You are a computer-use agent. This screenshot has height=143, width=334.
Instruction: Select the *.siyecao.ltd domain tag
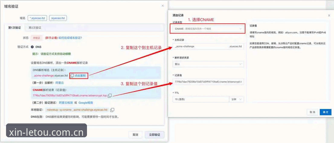point(37,18)
